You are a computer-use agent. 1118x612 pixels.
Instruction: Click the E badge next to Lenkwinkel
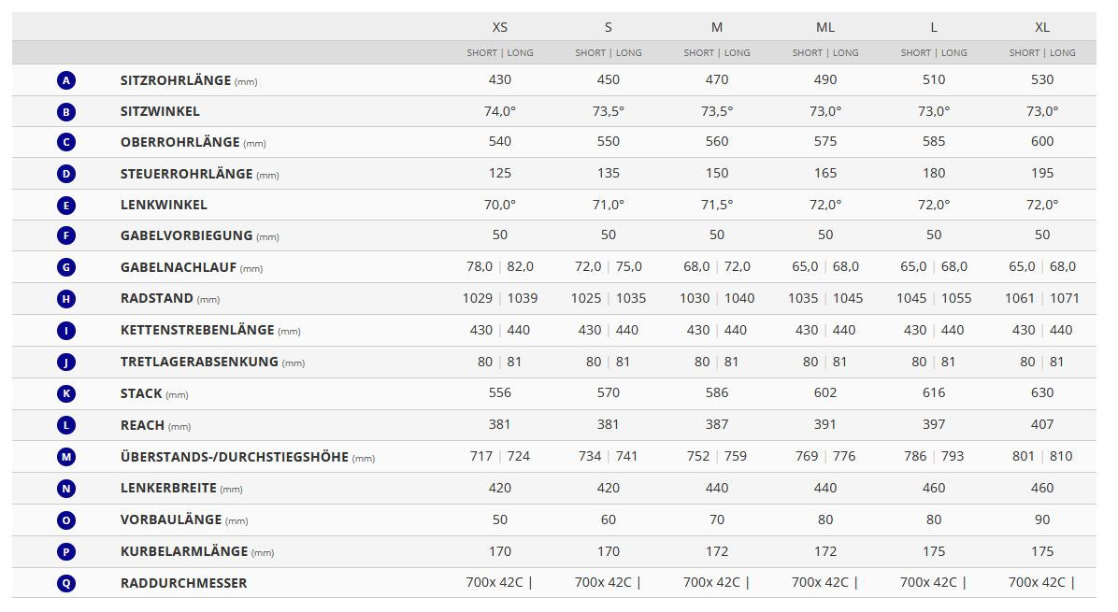click(65, 206)
